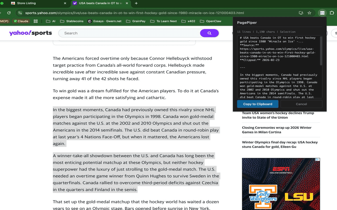Click the Gwern.net favicon bookmark

[90, 21]
